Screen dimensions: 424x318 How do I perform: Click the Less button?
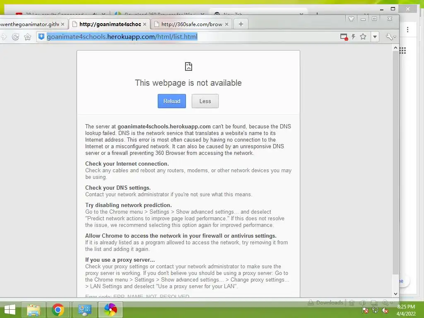click(205, 101)
